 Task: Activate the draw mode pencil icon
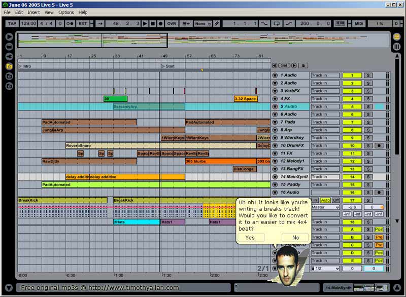[x=217, y=24]
